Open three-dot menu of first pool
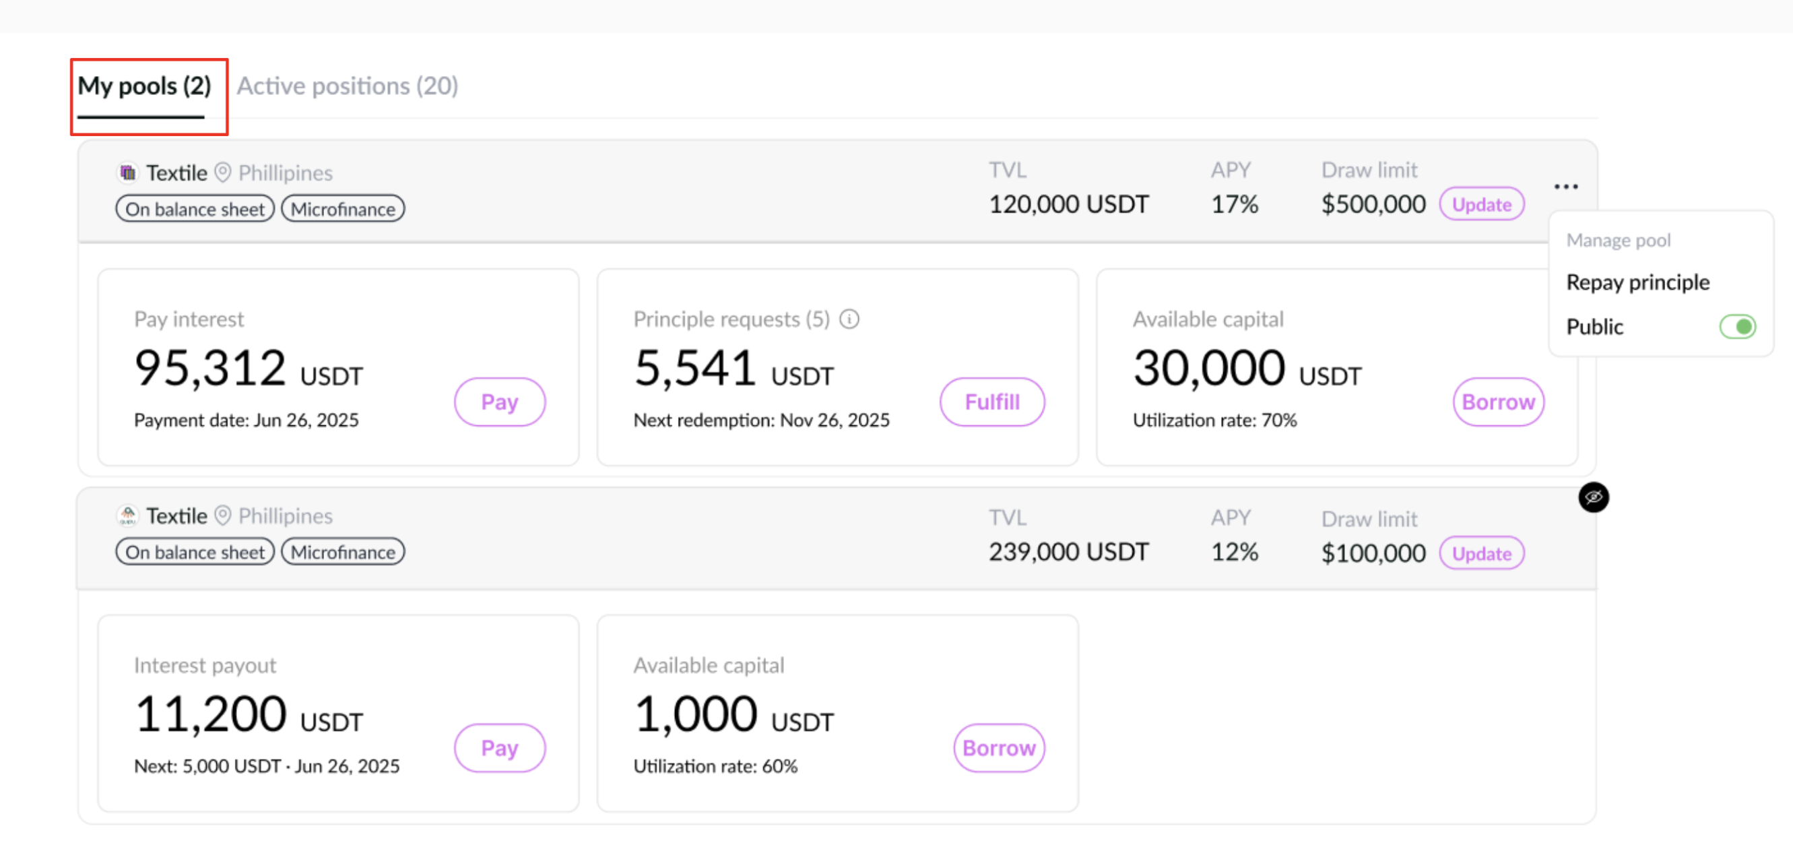Viewport: 1793px width, 841px height. [x=1565, y=187]
